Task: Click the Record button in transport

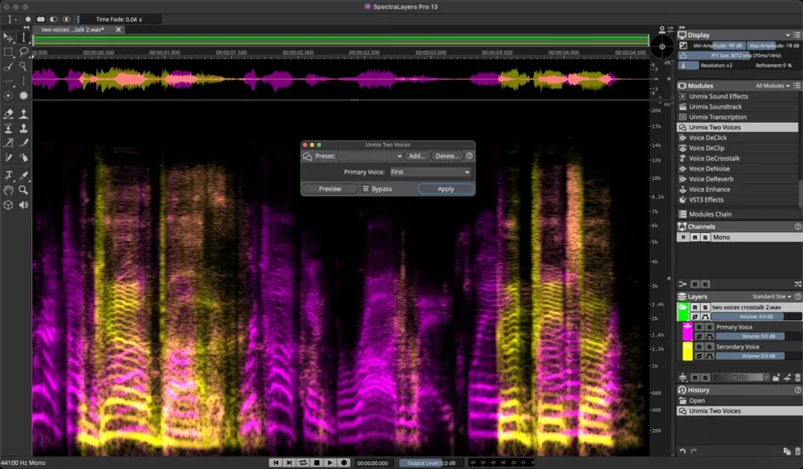Action: click(x=344, y=463)
